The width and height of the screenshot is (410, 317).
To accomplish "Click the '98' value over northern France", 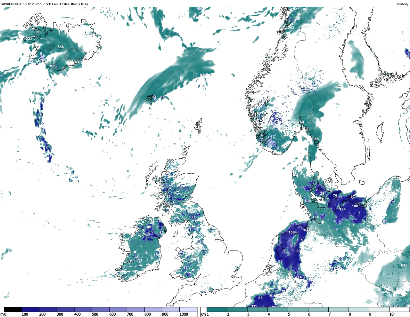I will (260, 298).
